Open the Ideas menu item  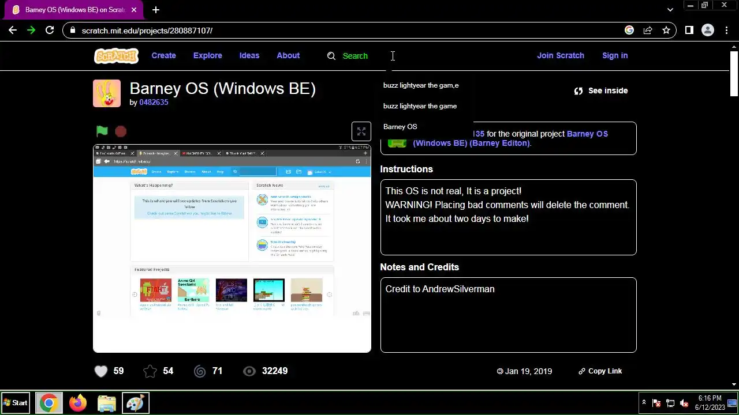pos(249,56)
